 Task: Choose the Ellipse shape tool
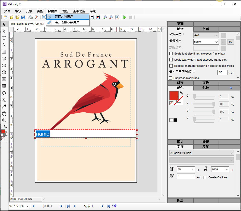[x=4, y=65]
